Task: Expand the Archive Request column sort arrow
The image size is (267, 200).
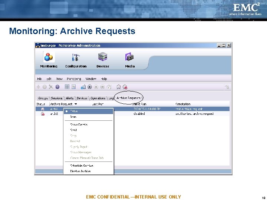Action: click(x=76, y=104)
